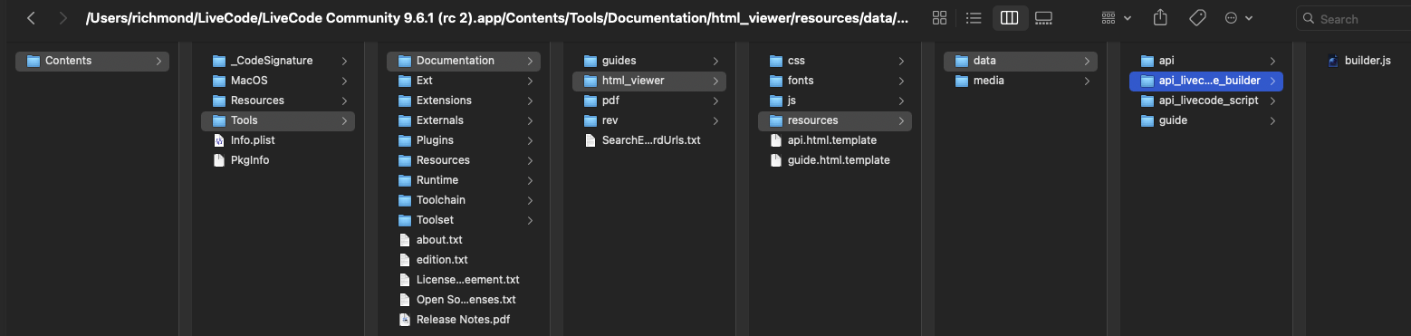Select the resources folder
This screenshot has height=336, width=1411.
pos(835,120)
